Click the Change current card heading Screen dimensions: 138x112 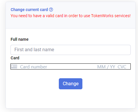[x=29, y=10]
